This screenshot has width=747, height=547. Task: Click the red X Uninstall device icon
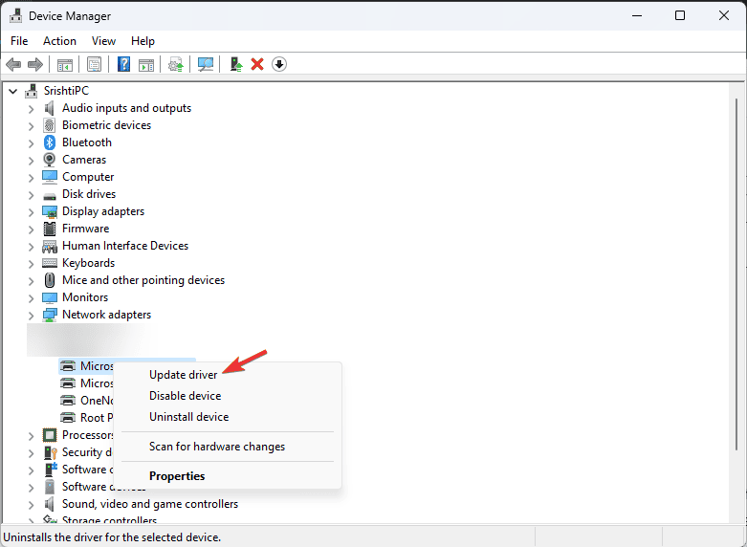pyautogui.click(x=257, y=64)
